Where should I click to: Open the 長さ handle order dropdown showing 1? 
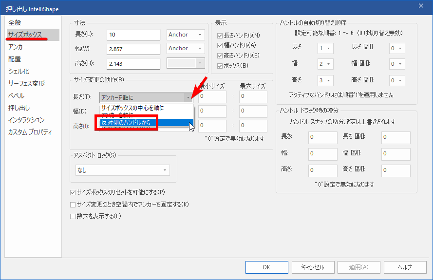(x=325, y=48)
